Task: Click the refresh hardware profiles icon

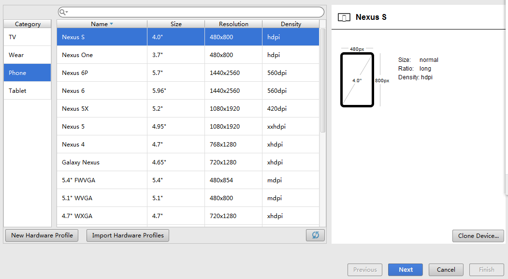Action: click(315, 235)
